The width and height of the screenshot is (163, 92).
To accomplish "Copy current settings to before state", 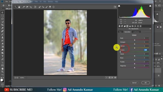I will pos(112,77).
